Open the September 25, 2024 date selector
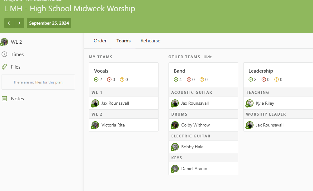Viewport: 313px width, 191px height. [x=49, y=23]
